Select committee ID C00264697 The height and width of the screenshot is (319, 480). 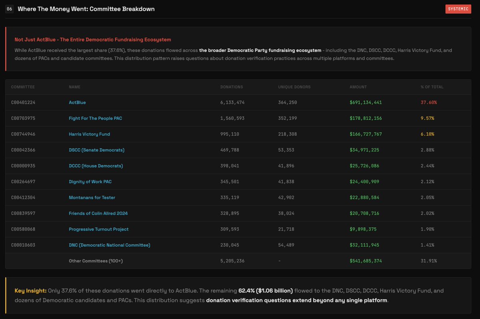pos(23,182)
